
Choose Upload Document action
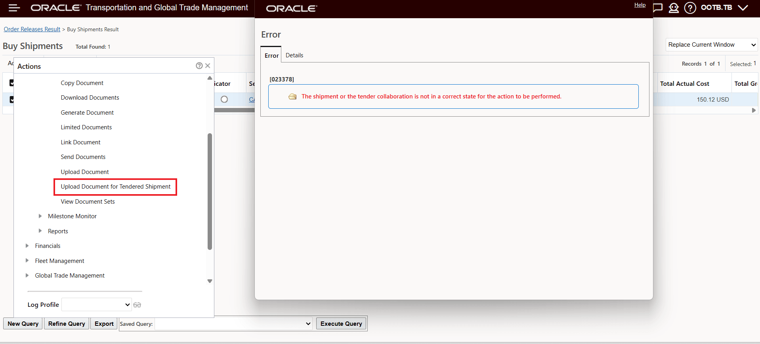[x=85, y=172]
